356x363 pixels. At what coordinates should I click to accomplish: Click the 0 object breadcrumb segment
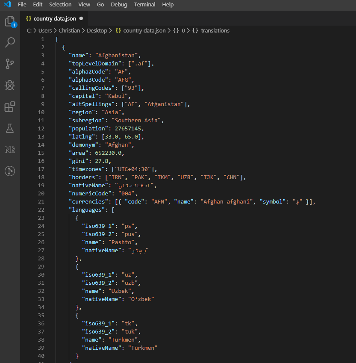pyautogui.click(x=183, y=30)
